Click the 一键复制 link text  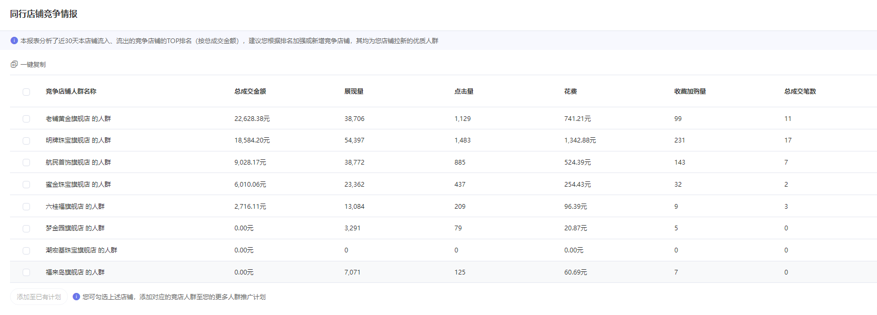[33, 65]
